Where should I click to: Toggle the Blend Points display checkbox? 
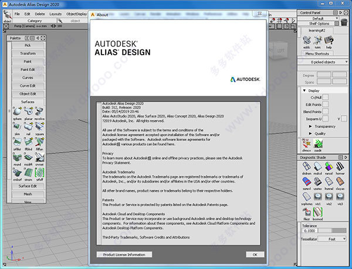325,112
